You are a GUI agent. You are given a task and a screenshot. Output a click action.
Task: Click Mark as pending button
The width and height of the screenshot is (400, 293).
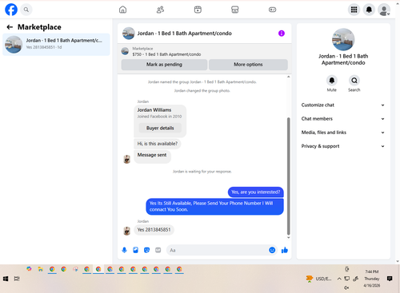(164, 65)
